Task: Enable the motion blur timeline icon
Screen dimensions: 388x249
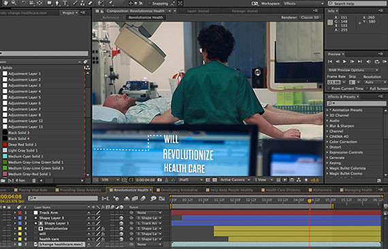Action: coord(143,198)
